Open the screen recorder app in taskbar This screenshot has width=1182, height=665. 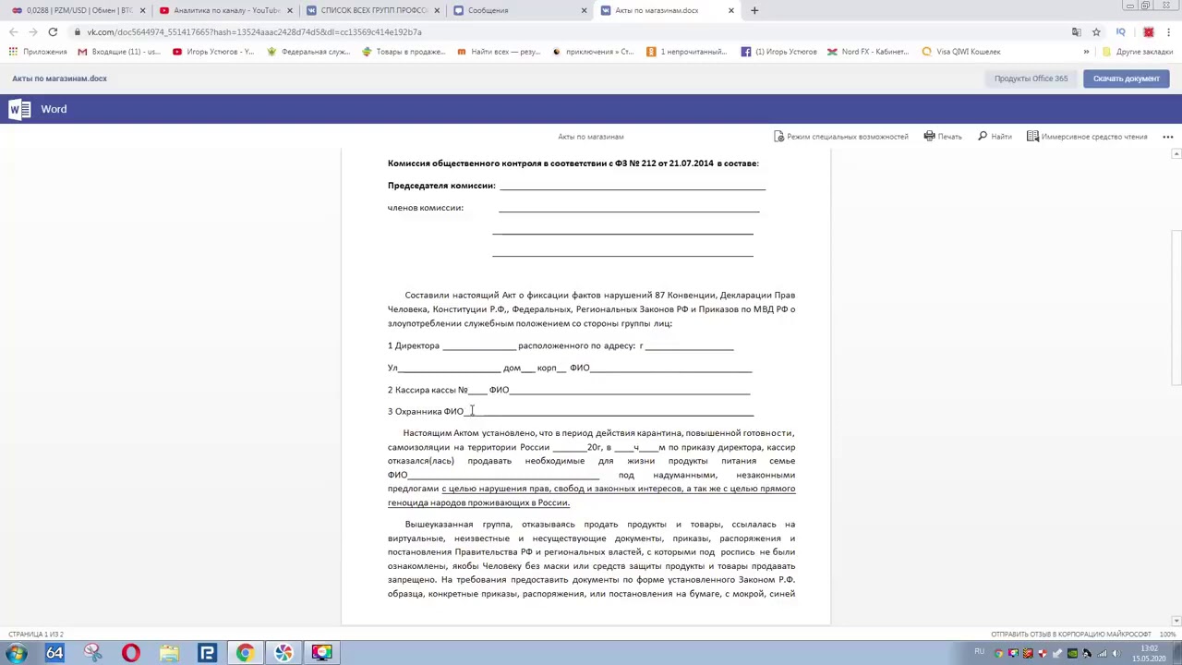pos(321,653)
